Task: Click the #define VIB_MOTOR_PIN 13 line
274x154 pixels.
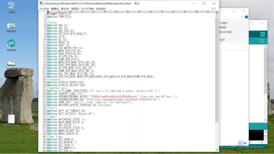Action: 65,48
